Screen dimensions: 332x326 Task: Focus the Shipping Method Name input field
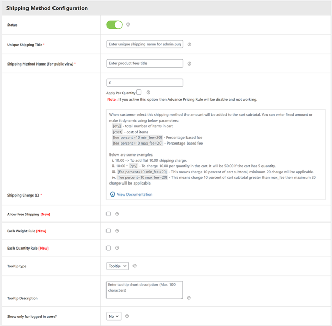click(x=144, y=63)
